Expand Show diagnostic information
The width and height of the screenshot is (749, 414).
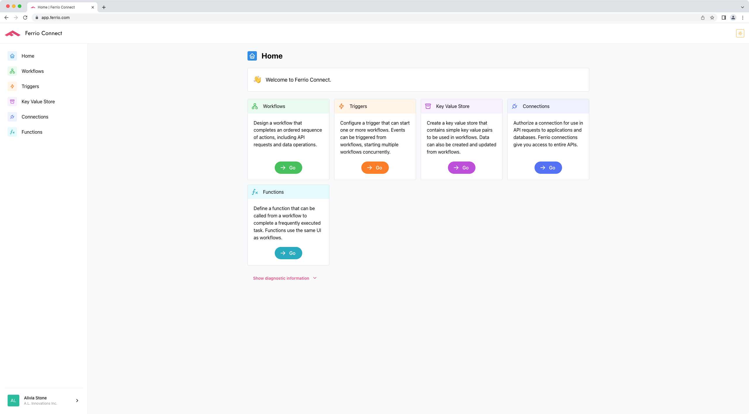[x=281, y=278]
